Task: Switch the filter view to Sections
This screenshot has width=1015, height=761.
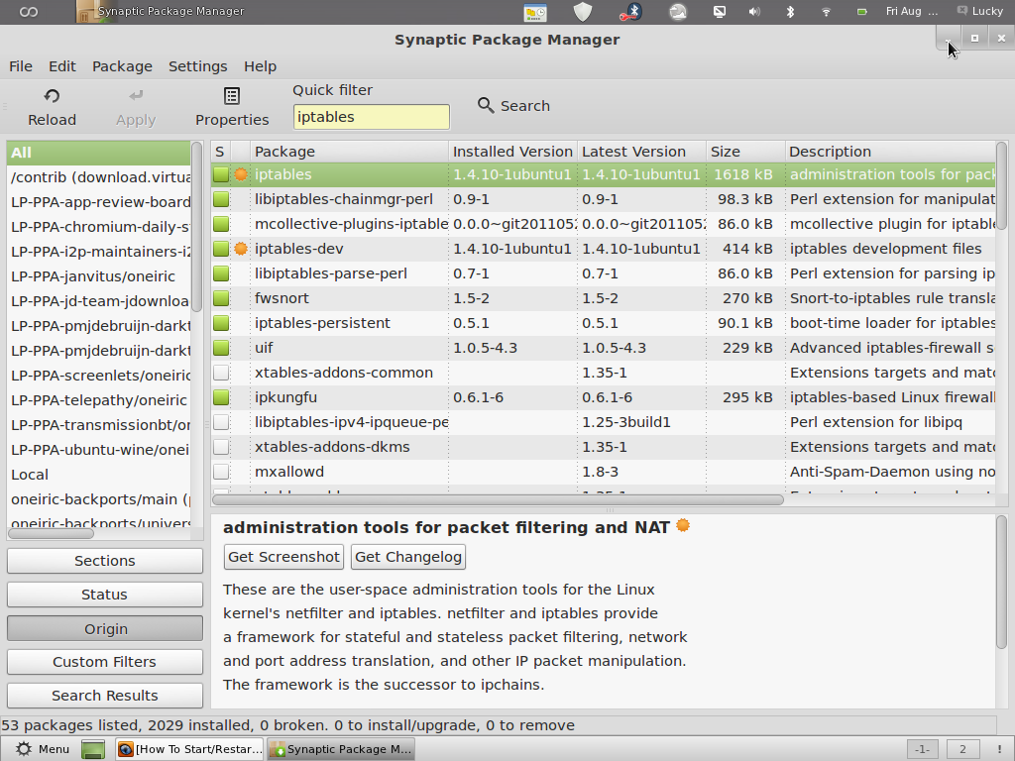Action: pyautogui.click(x=105, y=561)
